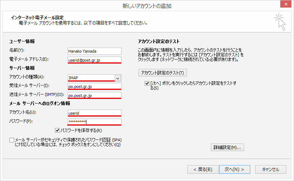Click the account name field with userid

(94, 113)
